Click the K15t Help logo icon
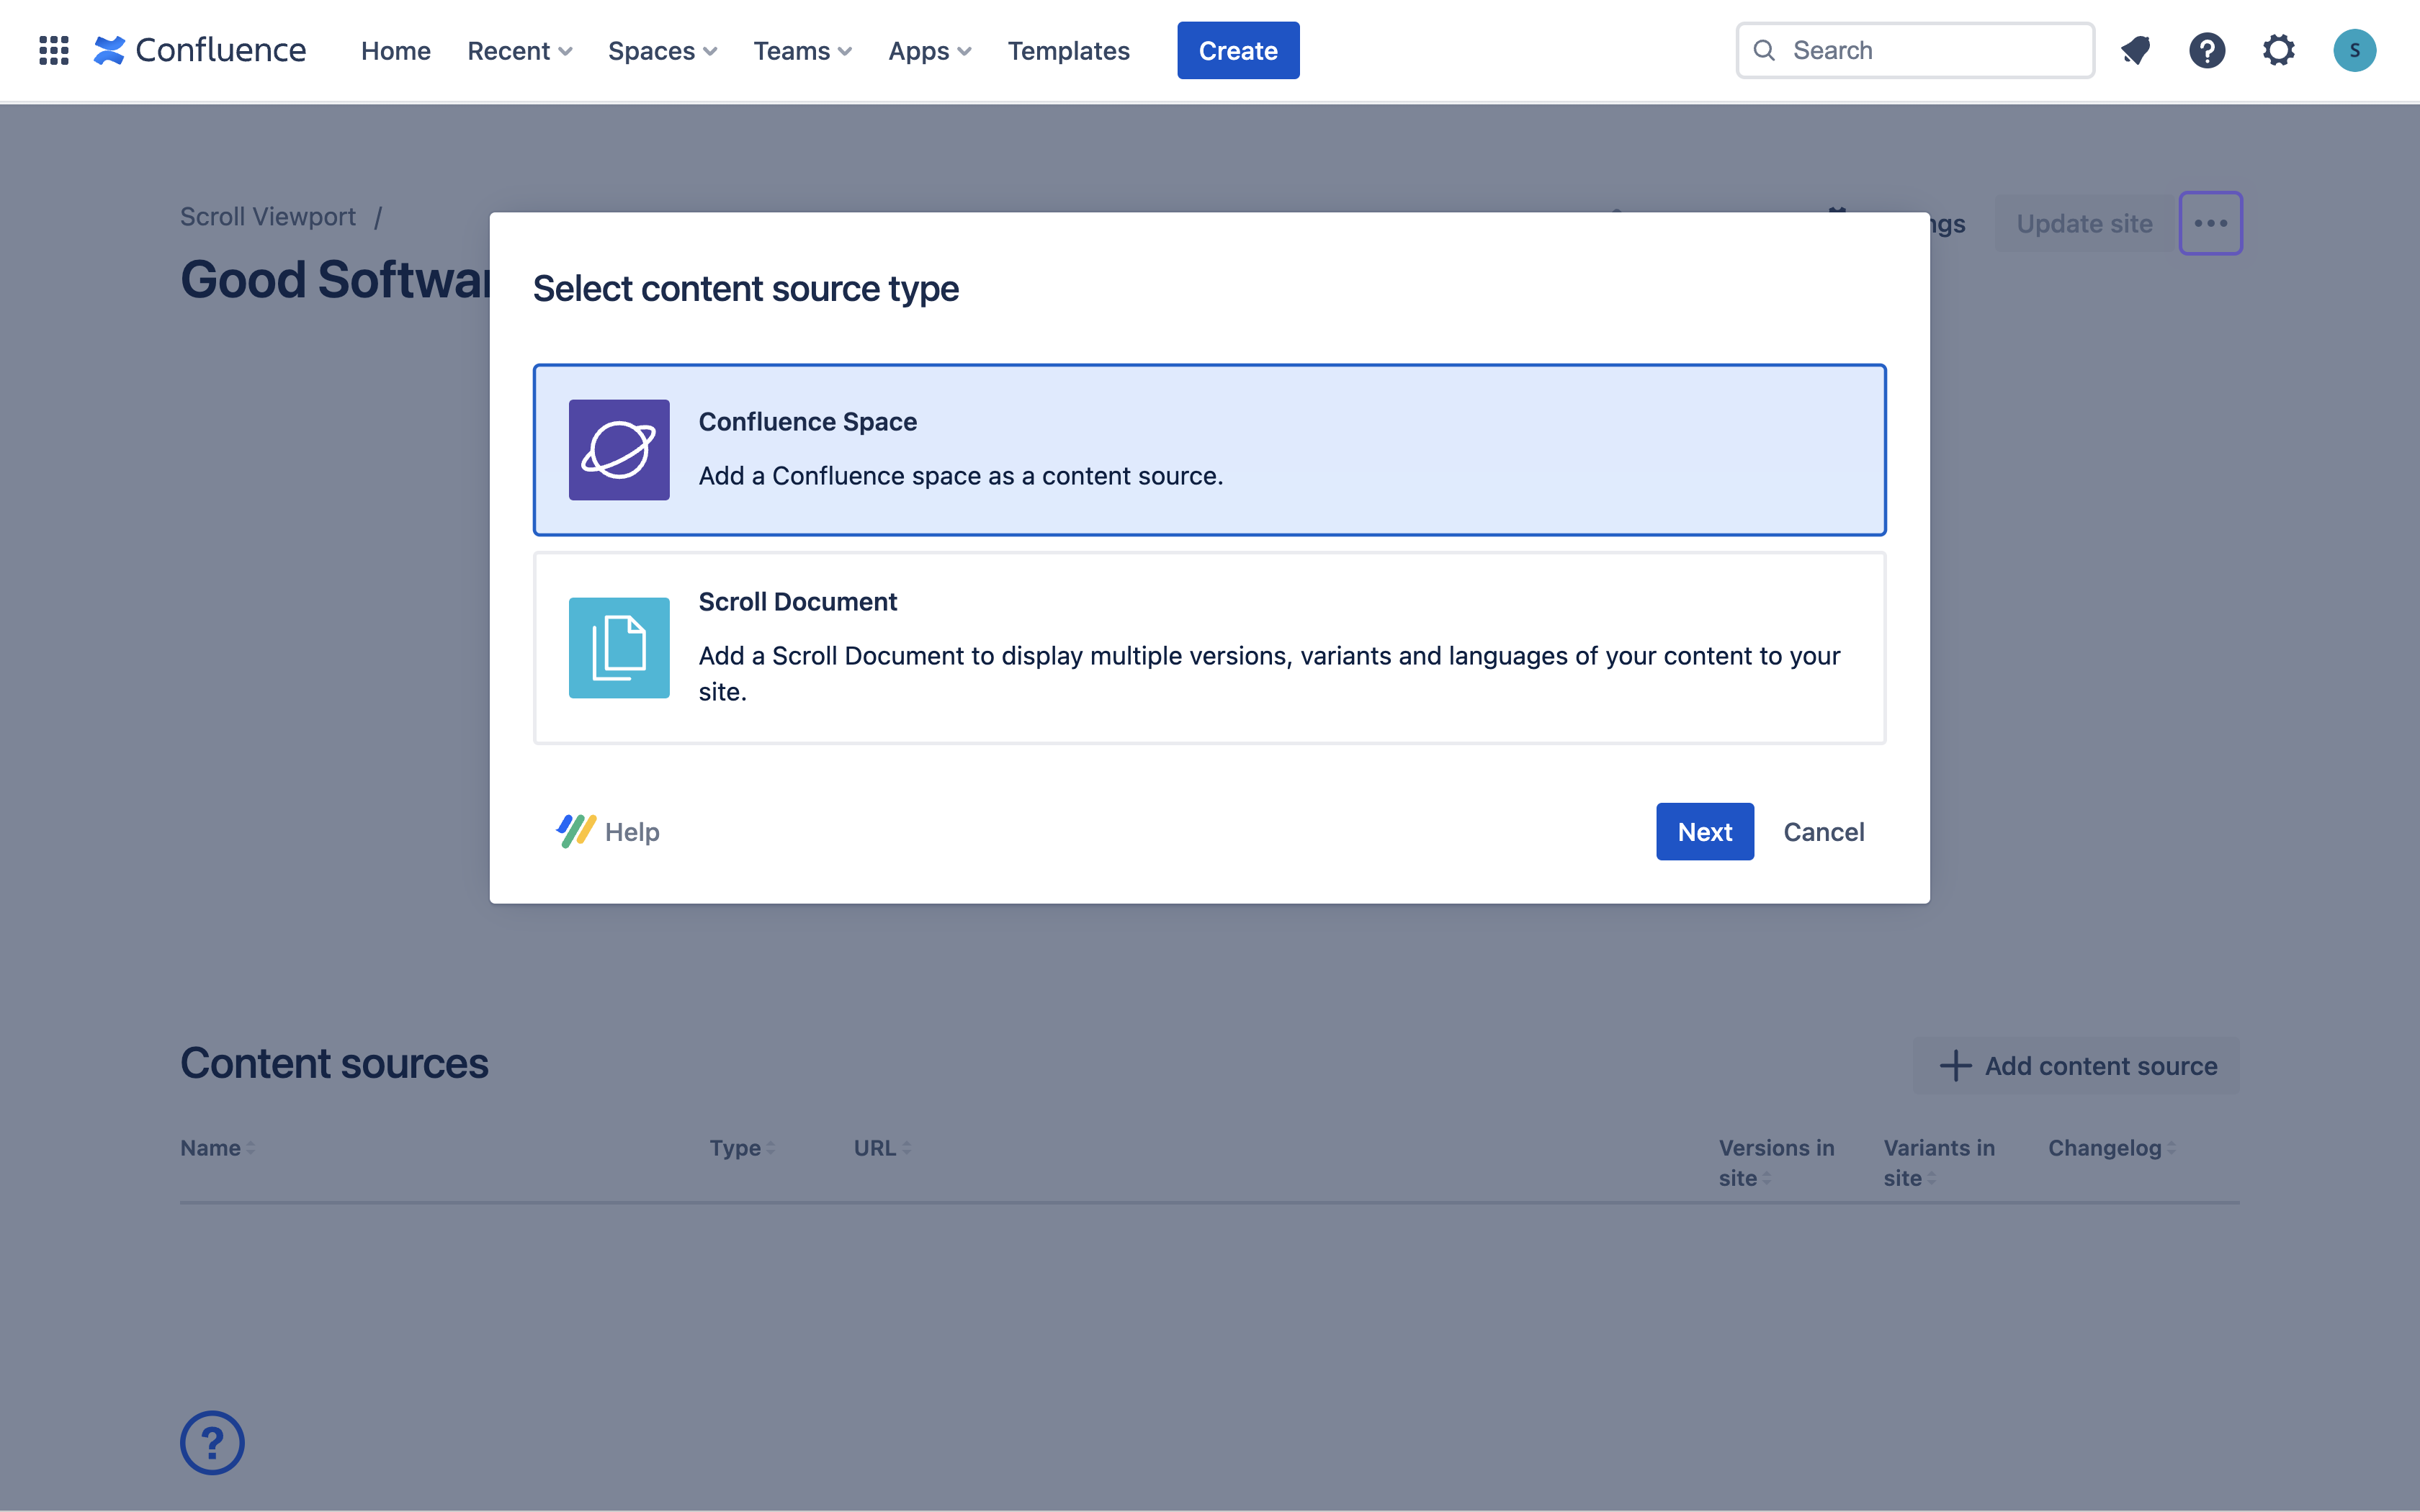This screenshot has height=1512, width=2420. [x=576, y=831]
